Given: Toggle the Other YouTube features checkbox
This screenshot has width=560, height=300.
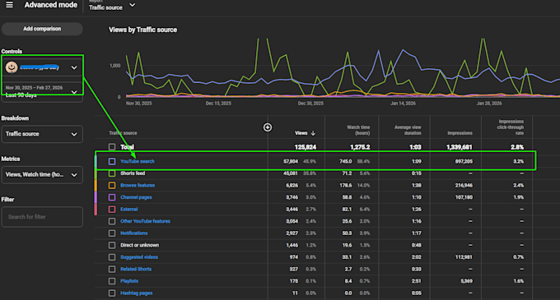Looking at the screenshot, I should (x=112, y=221).
